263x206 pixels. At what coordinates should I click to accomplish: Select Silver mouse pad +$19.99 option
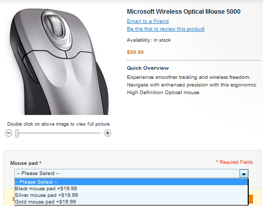pos(131,195)
